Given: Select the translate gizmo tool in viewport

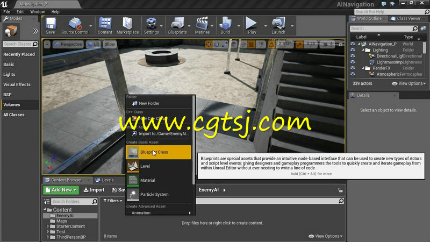Looking at the screenshot, I should [209, 45].
